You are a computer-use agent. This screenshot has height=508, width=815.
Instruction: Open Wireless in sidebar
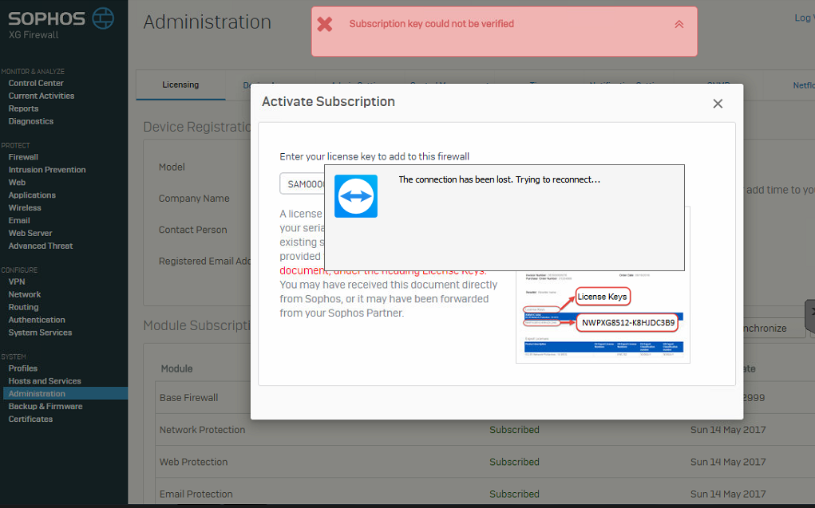[25, 208]
